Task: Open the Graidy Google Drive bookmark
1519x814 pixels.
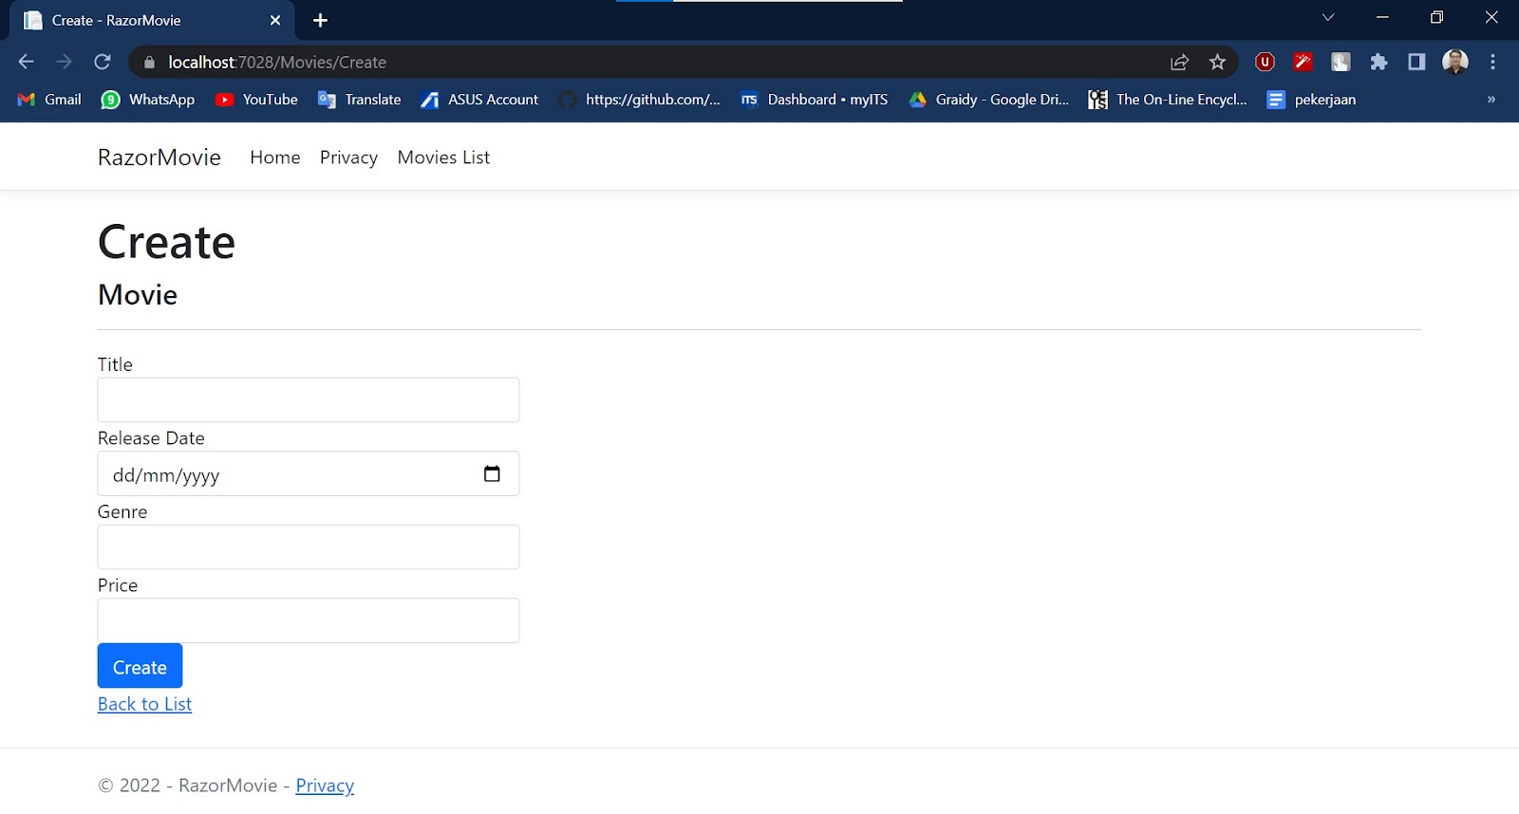Action: point(988,100)
